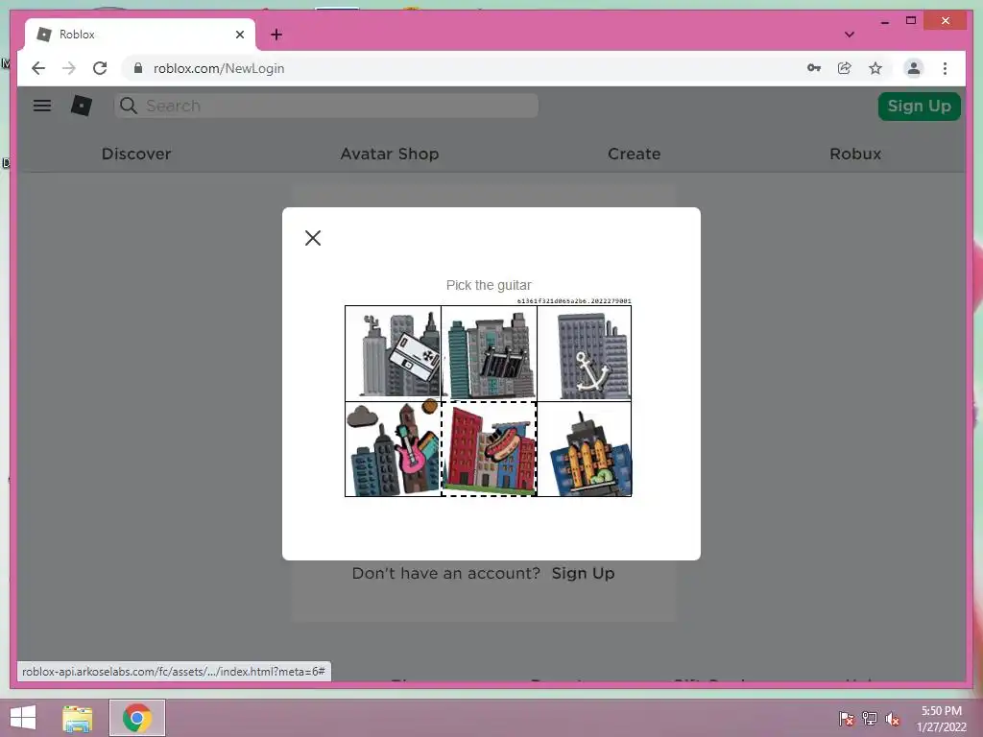Click the Action Center flag icon
This screenshot has width=983, height=737.
846,718
